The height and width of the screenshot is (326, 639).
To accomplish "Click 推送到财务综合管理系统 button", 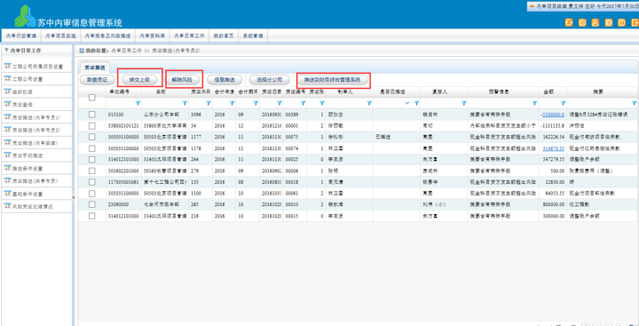I will coord(333,80).
